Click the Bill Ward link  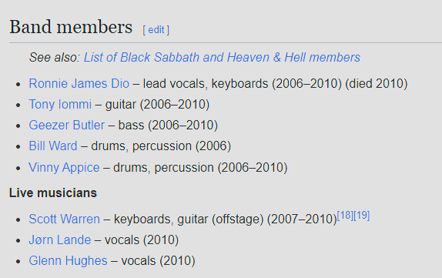point(53,146)
